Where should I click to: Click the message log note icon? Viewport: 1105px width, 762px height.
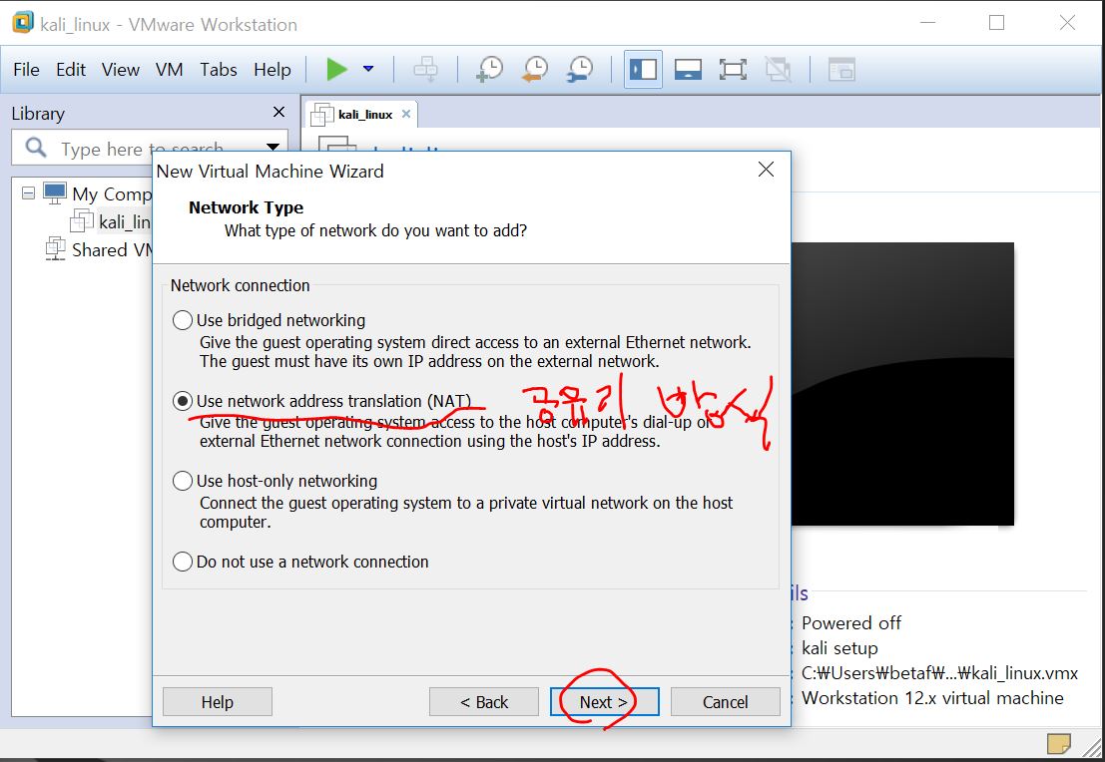1058,743
